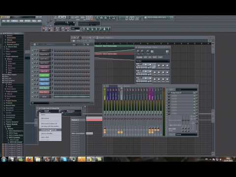Open the EDIT menu

click(x=8, y=21)
